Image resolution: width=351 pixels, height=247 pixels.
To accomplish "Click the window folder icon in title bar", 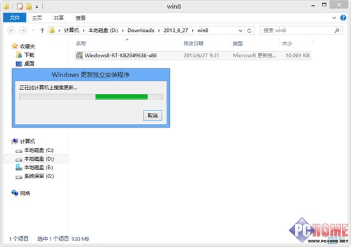I will tap(6, 6).
